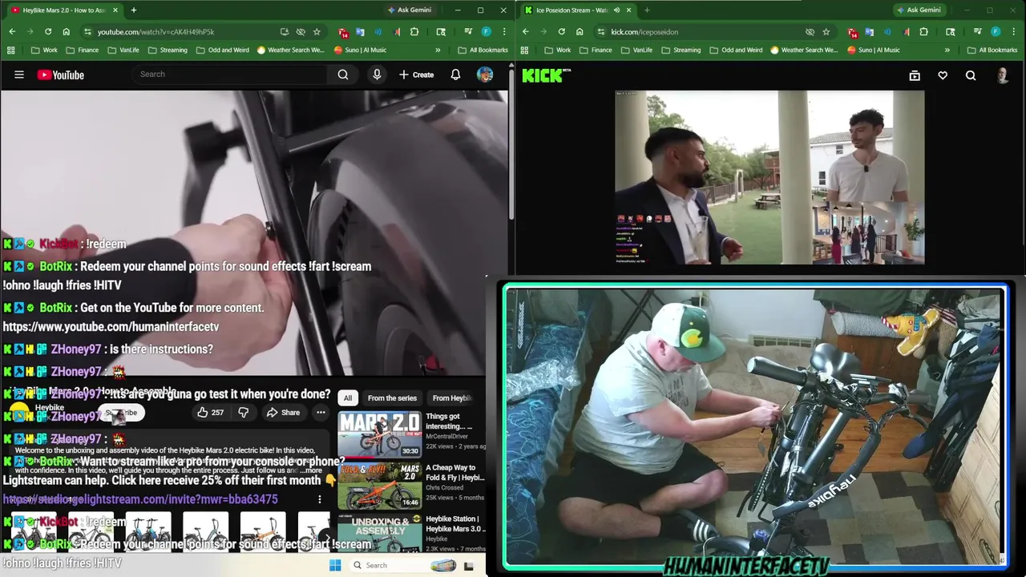Open Work bookmarks folder in YouTube window

coord(44,50)
